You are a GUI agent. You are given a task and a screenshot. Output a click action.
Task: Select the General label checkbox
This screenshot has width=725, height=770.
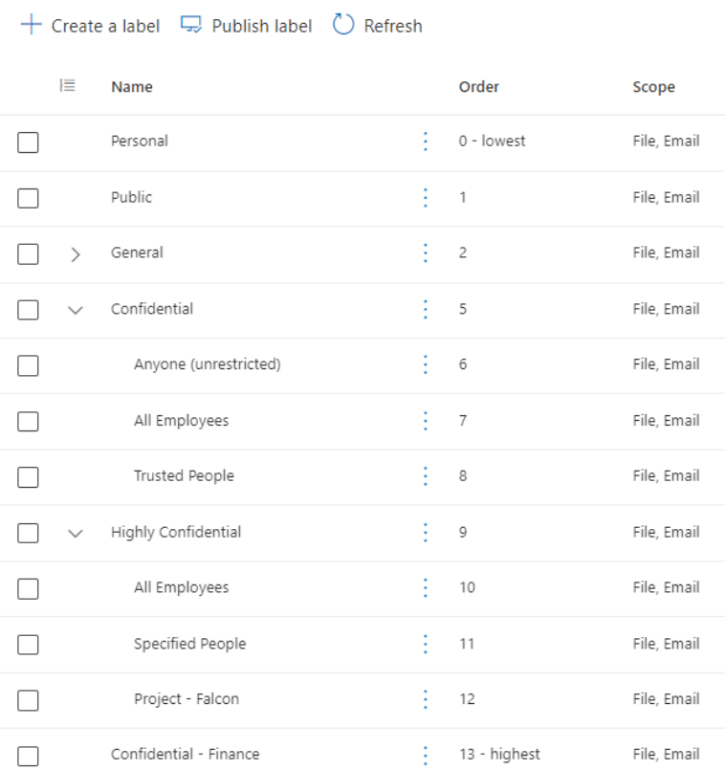click(x=28, y=253)
